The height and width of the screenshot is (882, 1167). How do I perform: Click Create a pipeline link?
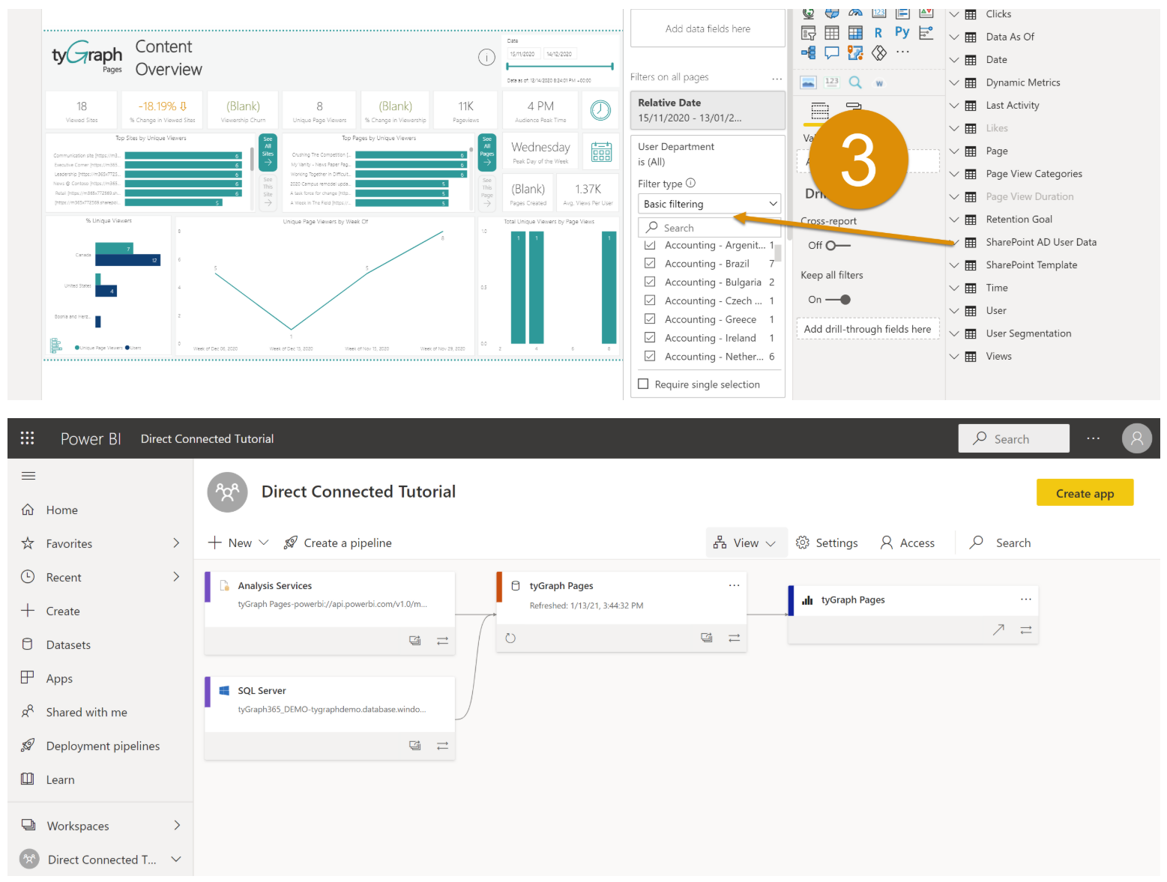pyautogui.click(x=338, y=543)
